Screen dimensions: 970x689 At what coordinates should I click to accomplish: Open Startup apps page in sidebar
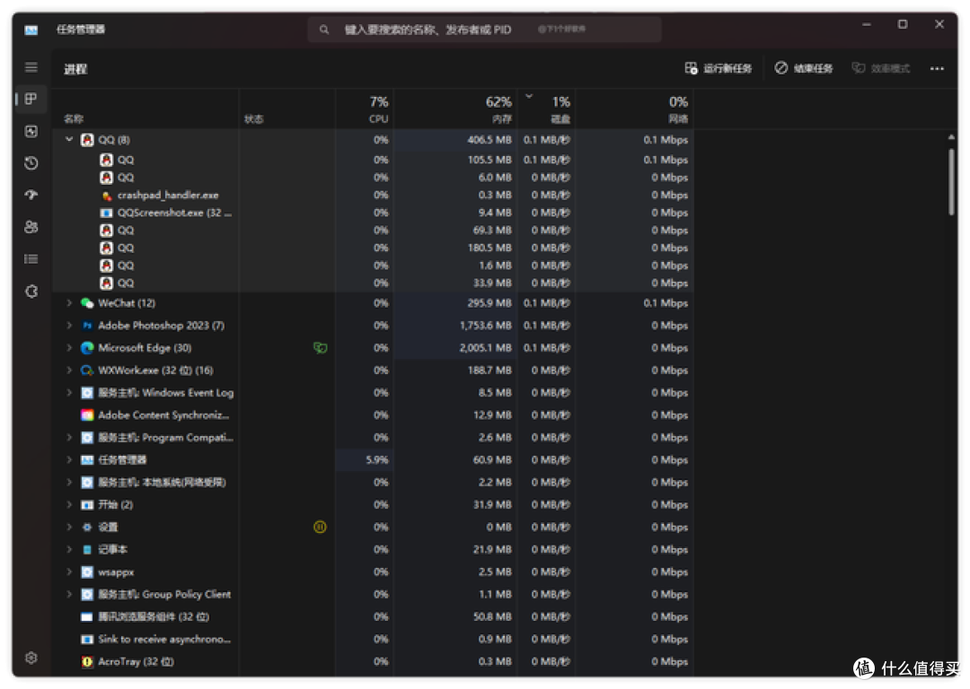[x=31, y=195]
